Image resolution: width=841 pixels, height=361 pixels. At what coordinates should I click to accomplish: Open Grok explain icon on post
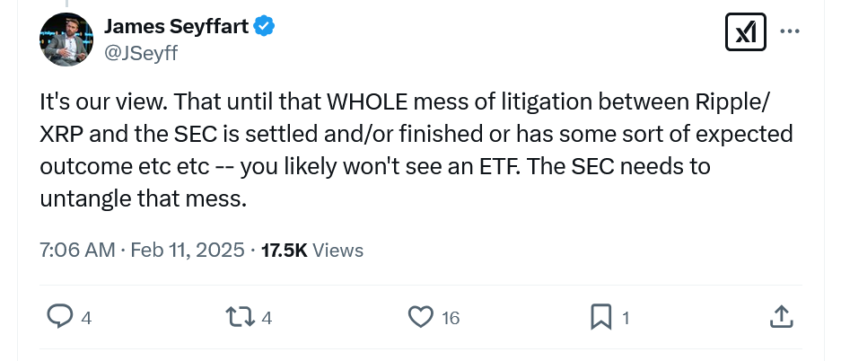pyautogui.click(x=745, y=32)
